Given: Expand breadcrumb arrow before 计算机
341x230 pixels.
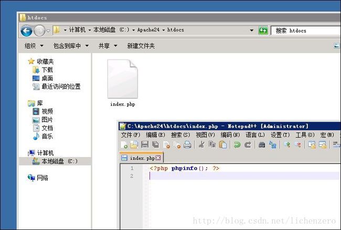Looking at the screenshot, I should point(65,30).
